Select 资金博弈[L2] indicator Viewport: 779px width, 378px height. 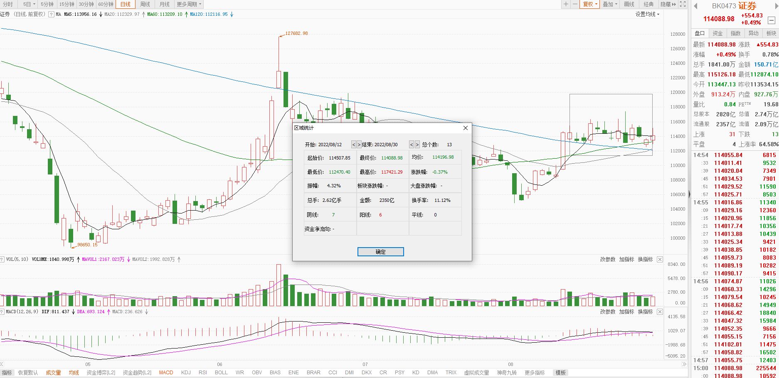point(101,373)
